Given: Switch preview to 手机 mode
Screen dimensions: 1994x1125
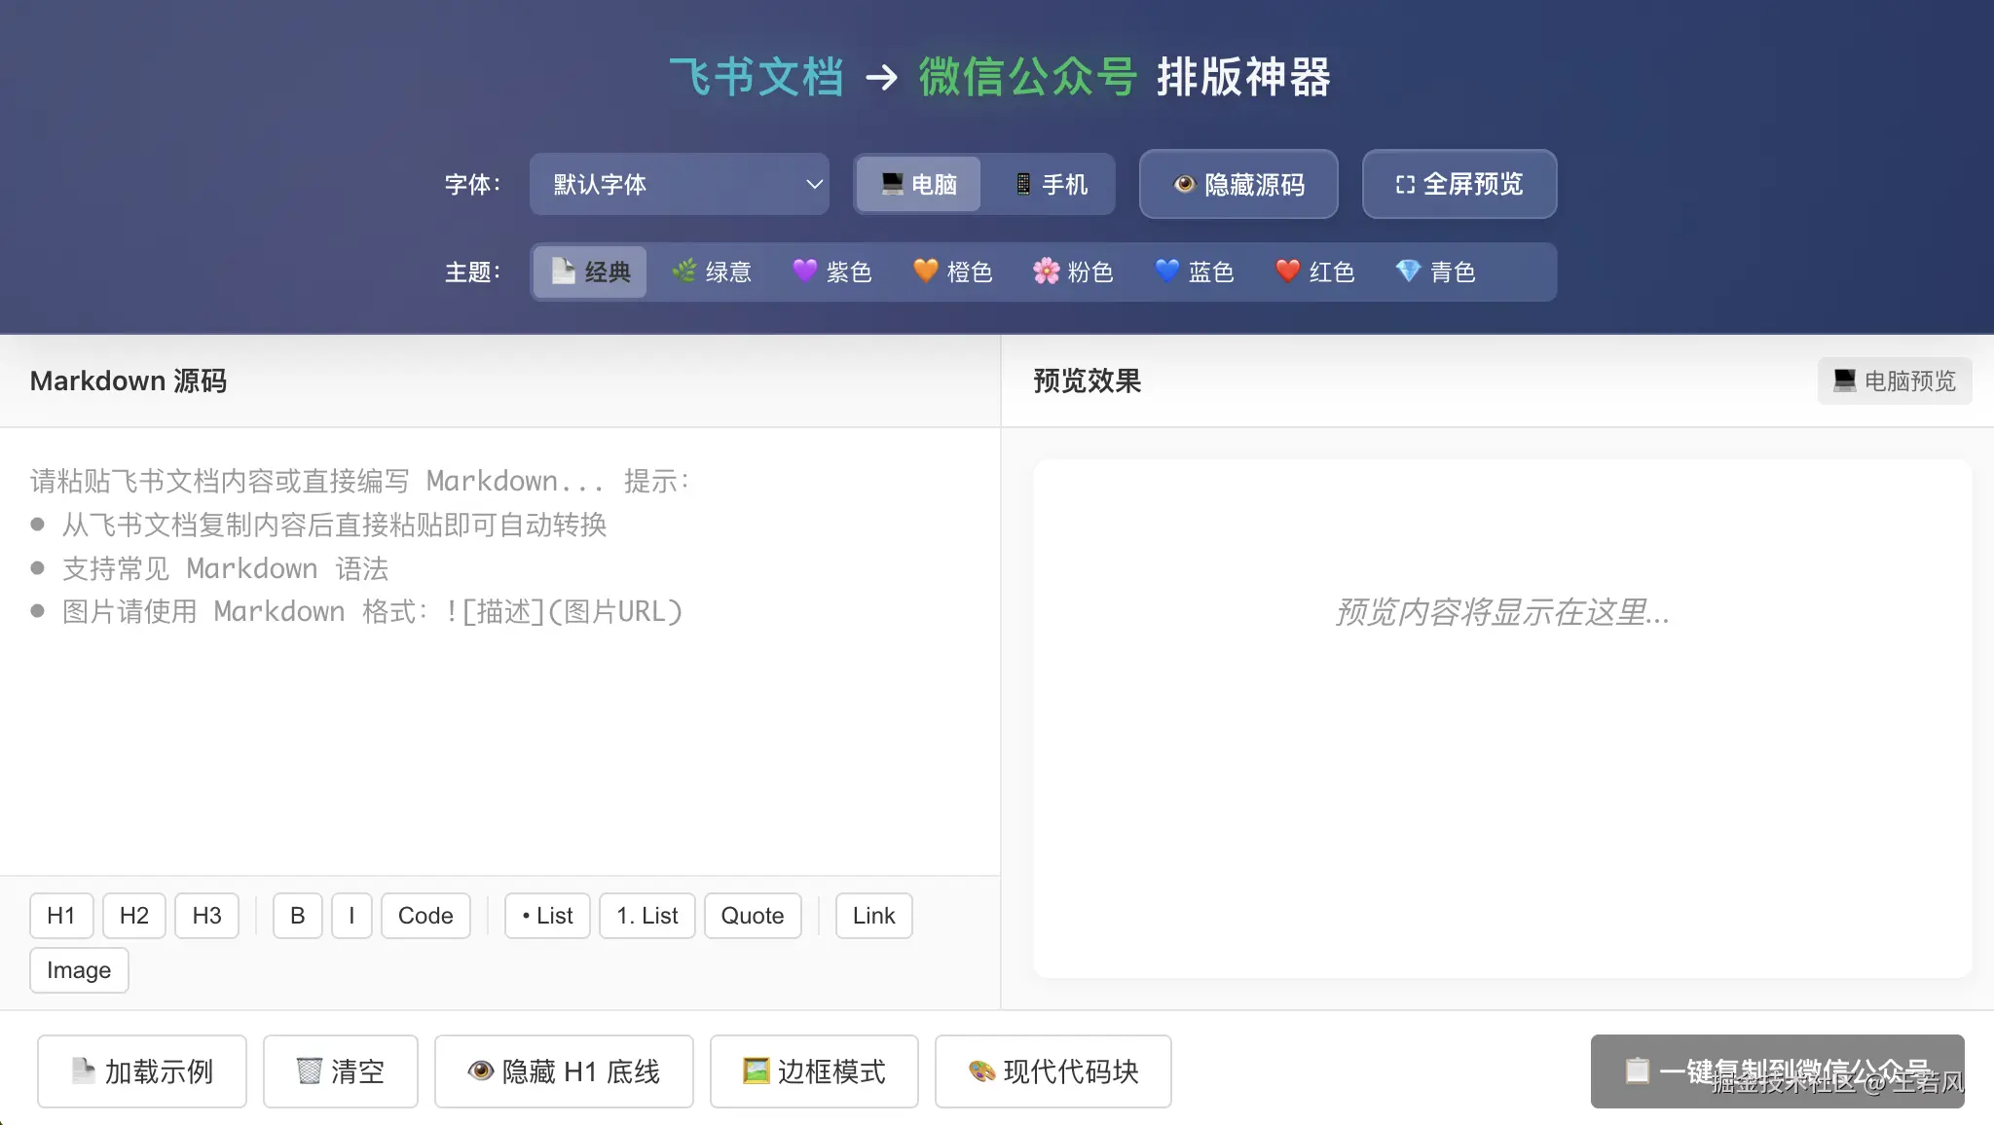Looking at the screenshot, I should pyautogui.click(x=1050, y=184).
